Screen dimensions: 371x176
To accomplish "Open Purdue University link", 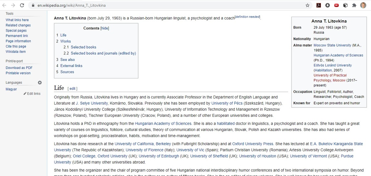I will tap(204, 159).
